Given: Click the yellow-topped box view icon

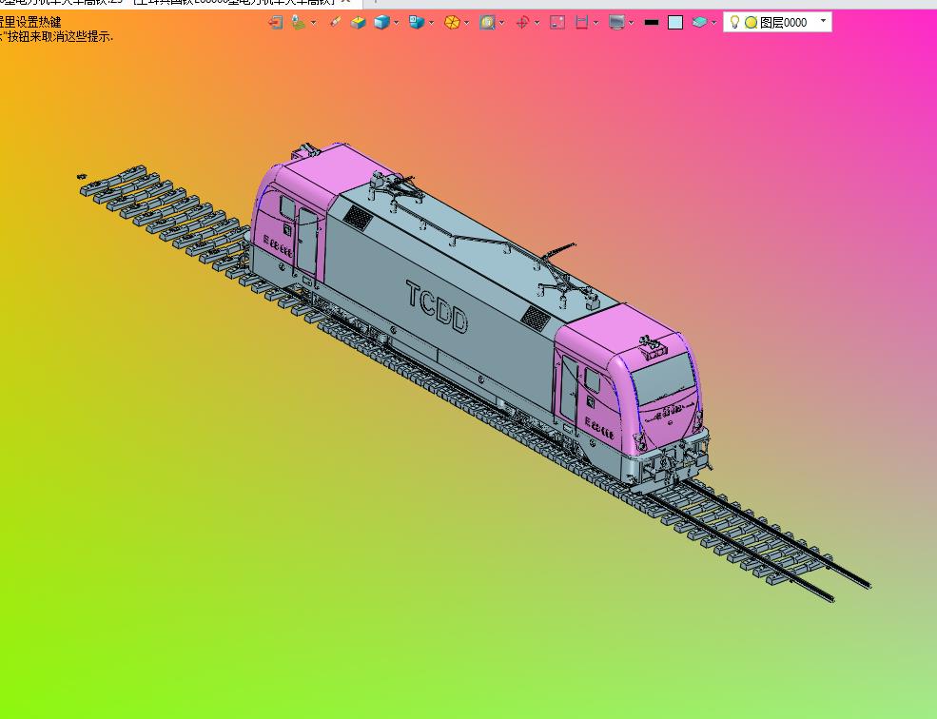Looking at the screenshot, I should click(x=358, y=23).
